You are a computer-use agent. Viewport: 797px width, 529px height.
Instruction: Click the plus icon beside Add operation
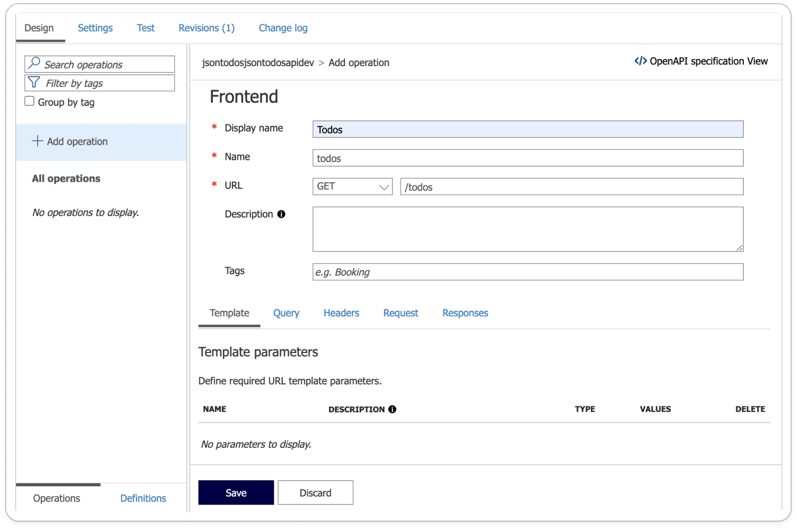pos(38,141)
